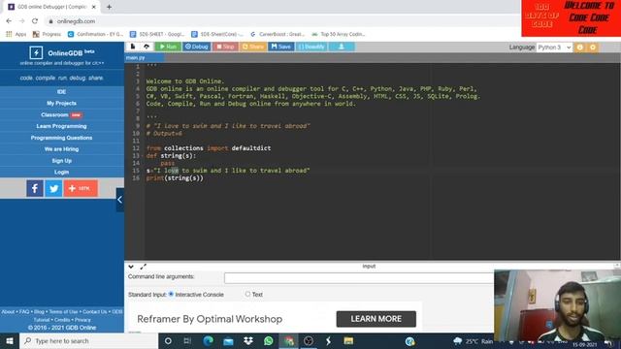Open My Projects in sidebar
This screenshot has height=349, width=621.
pyautogui.click(x=61, y=104)
